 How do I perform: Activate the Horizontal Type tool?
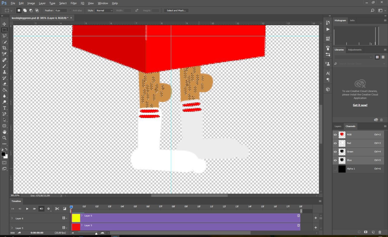(4, 108)
